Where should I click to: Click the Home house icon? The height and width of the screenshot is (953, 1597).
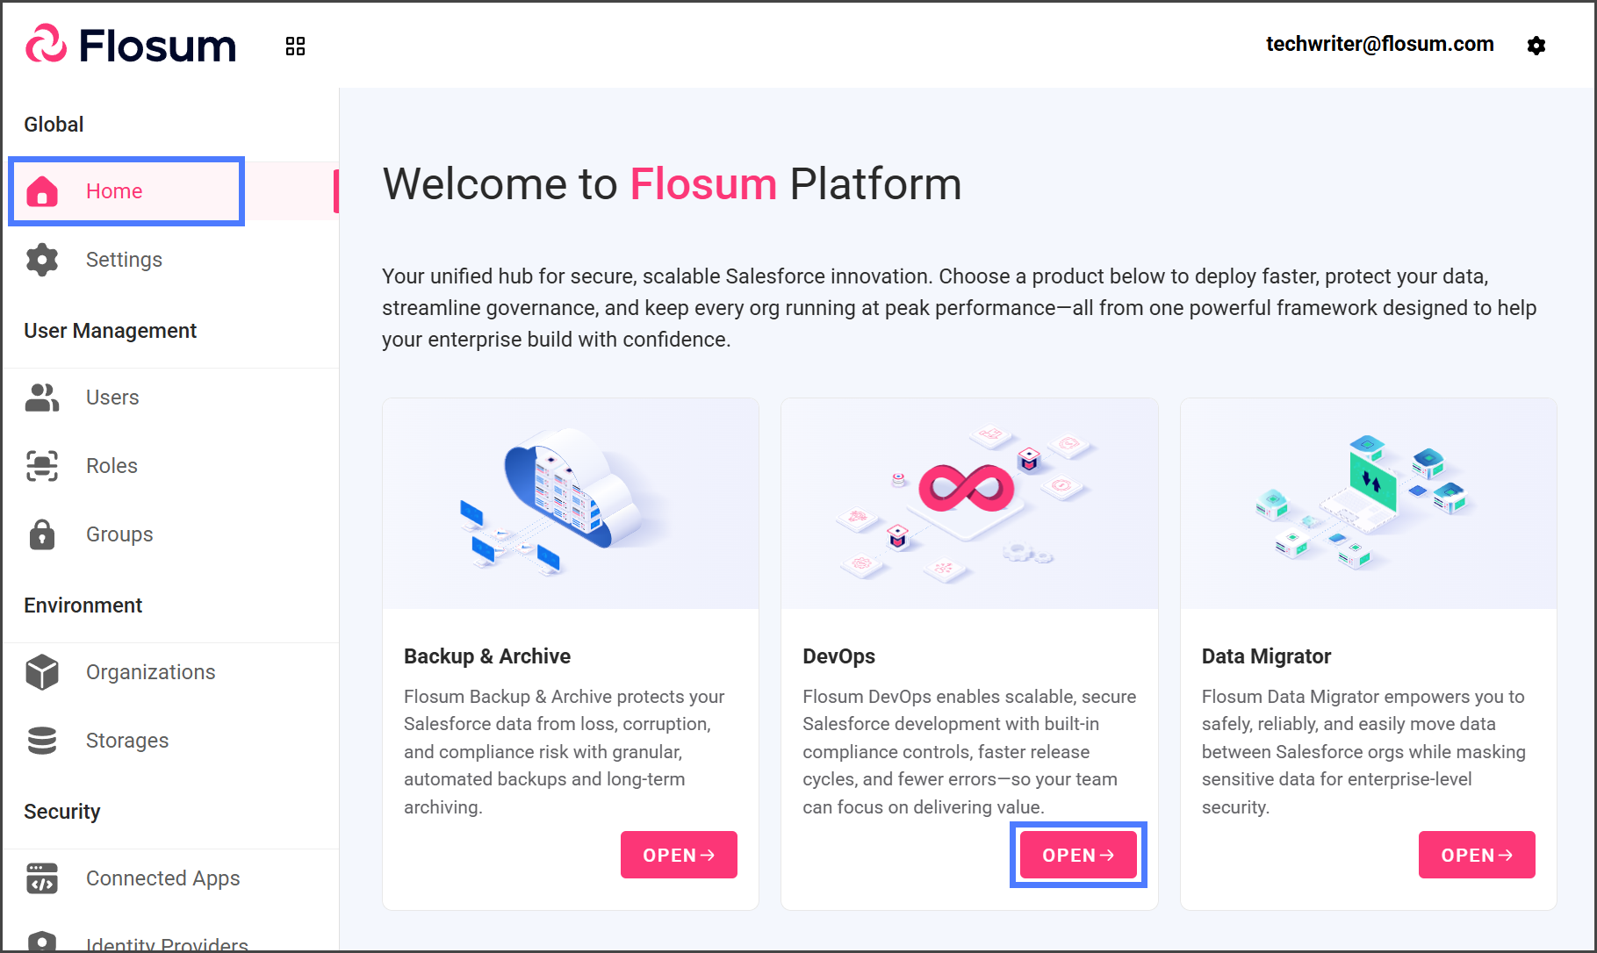tap(42, 191)
